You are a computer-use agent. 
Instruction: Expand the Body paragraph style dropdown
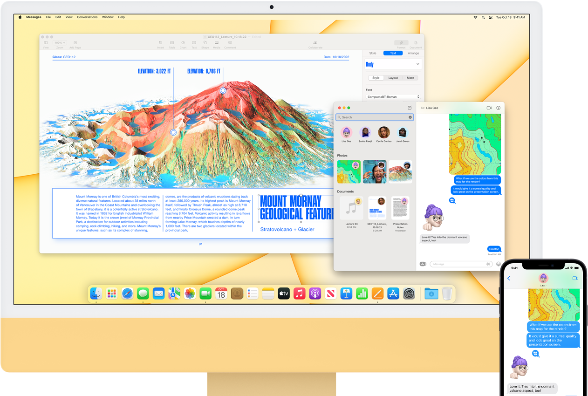click(x=417, y=64)
